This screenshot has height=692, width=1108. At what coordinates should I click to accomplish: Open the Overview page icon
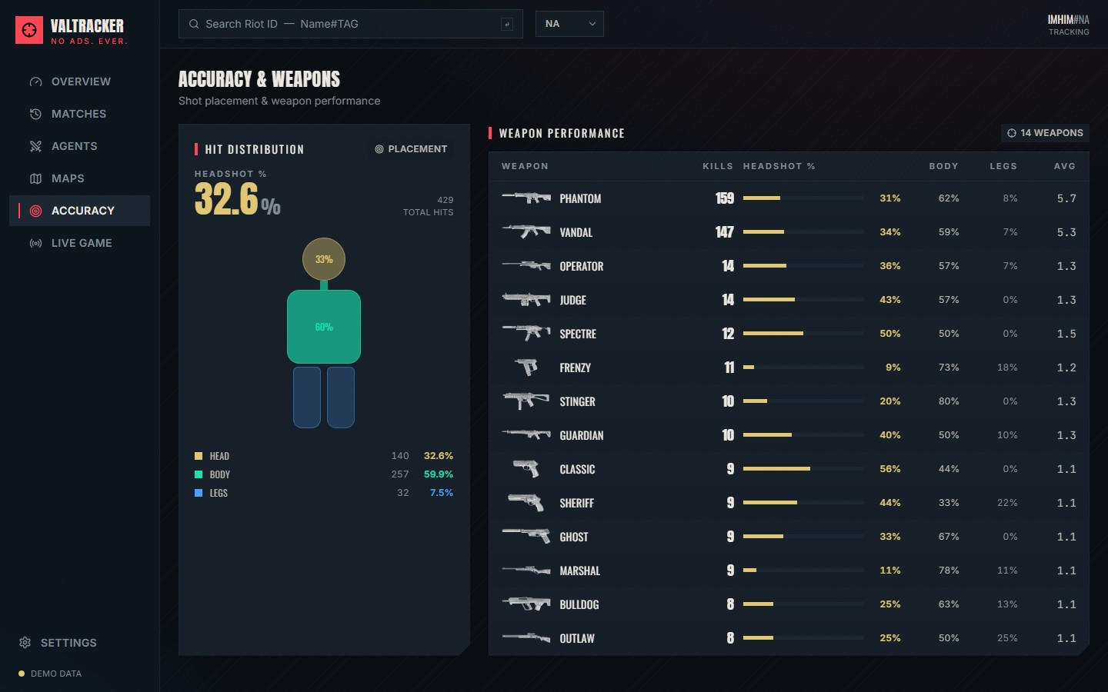coord(35,82)
